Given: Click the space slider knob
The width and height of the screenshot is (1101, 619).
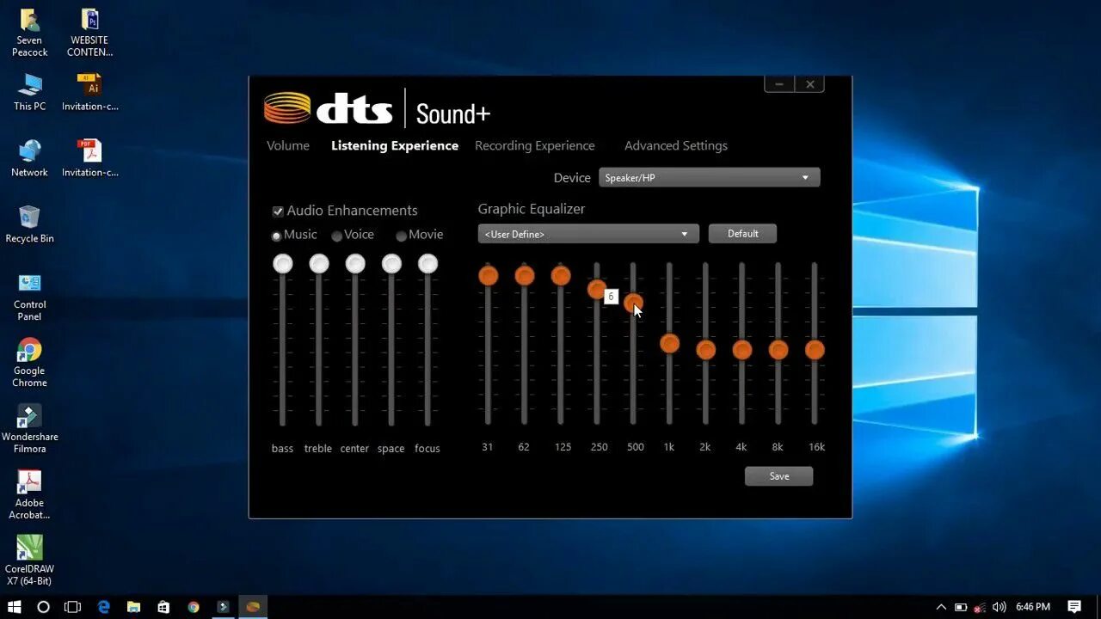Looking at the screenshot, I should pos(391,264).
